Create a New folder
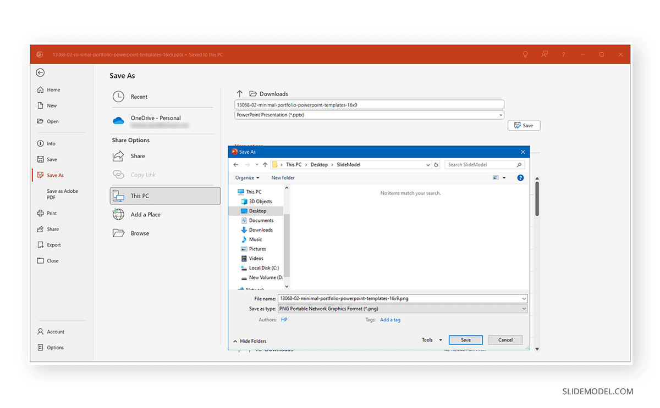This screenshot has height=408, width=660. (283, 177)
